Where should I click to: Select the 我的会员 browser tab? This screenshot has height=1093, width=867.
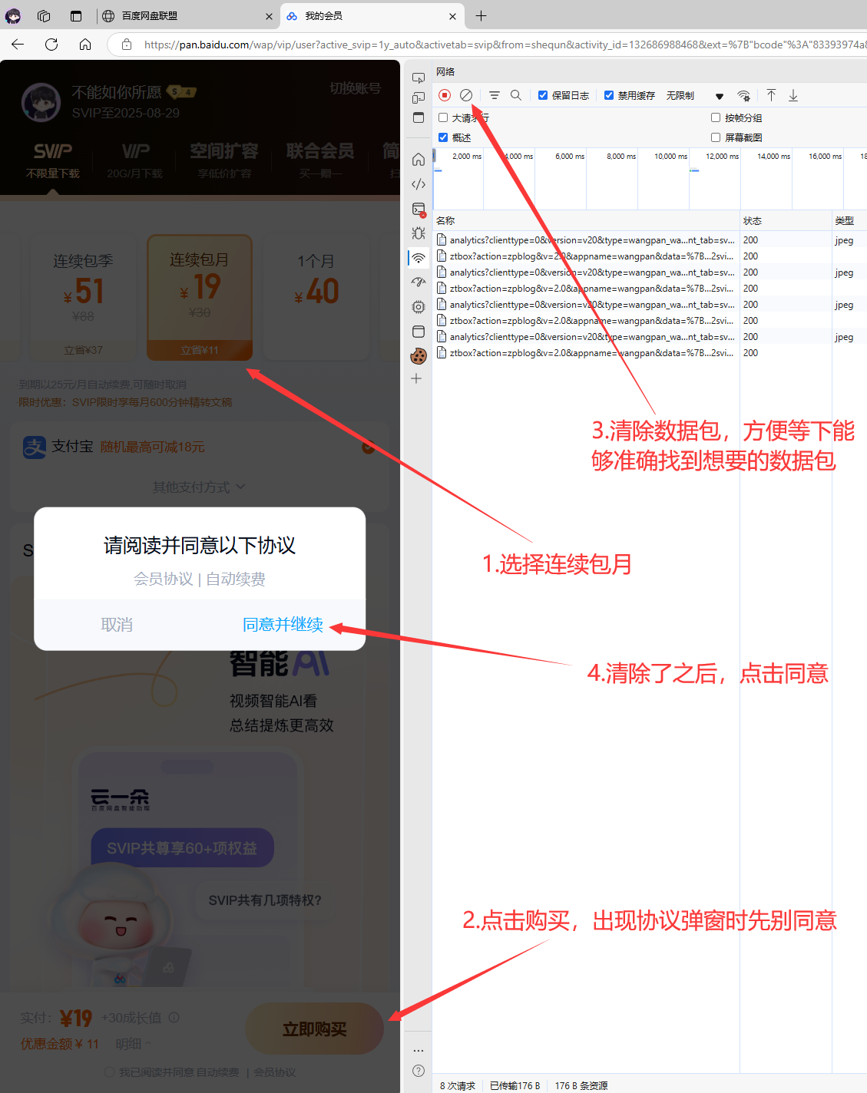371,15
